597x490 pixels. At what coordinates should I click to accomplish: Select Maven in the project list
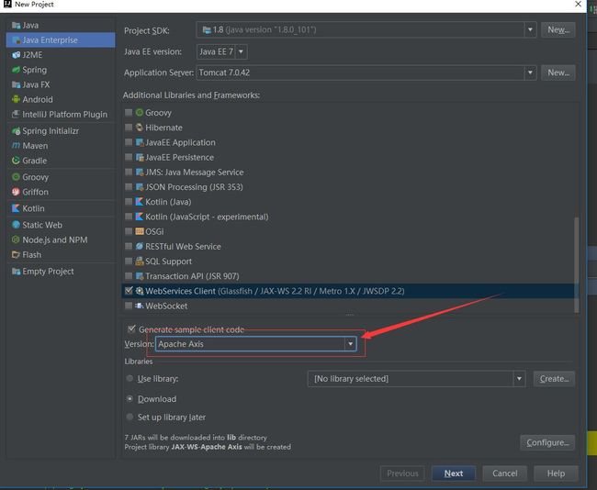(x=61, y=146)
